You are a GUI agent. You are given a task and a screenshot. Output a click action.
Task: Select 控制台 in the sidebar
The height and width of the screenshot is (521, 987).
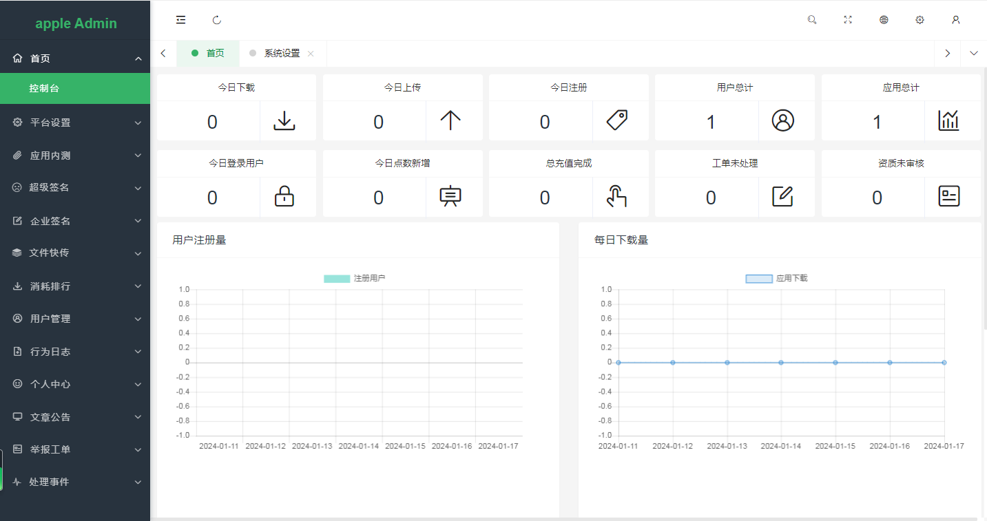[75, 88]
